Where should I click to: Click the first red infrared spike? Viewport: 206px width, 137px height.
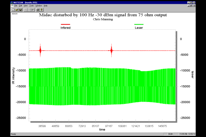[40, 51]
